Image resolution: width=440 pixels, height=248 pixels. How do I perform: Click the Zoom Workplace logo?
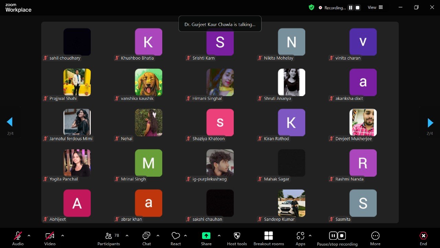[18, 8]
